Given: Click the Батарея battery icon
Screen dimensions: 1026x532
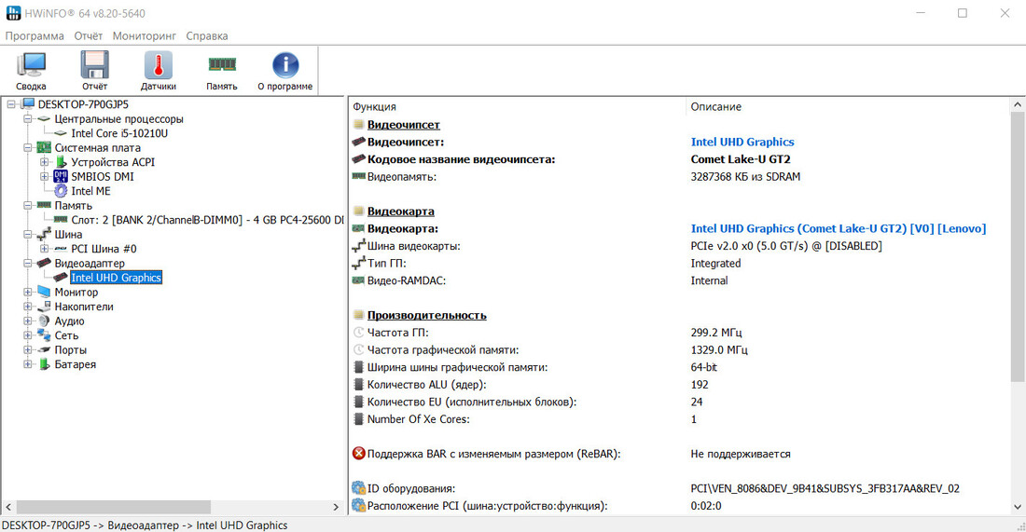Looking at the screenshot, I should click(x=44, y=364).
